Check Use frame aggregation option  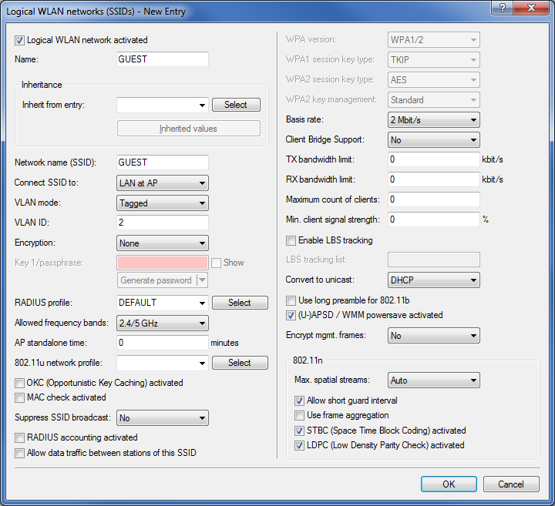pos(300,415)
